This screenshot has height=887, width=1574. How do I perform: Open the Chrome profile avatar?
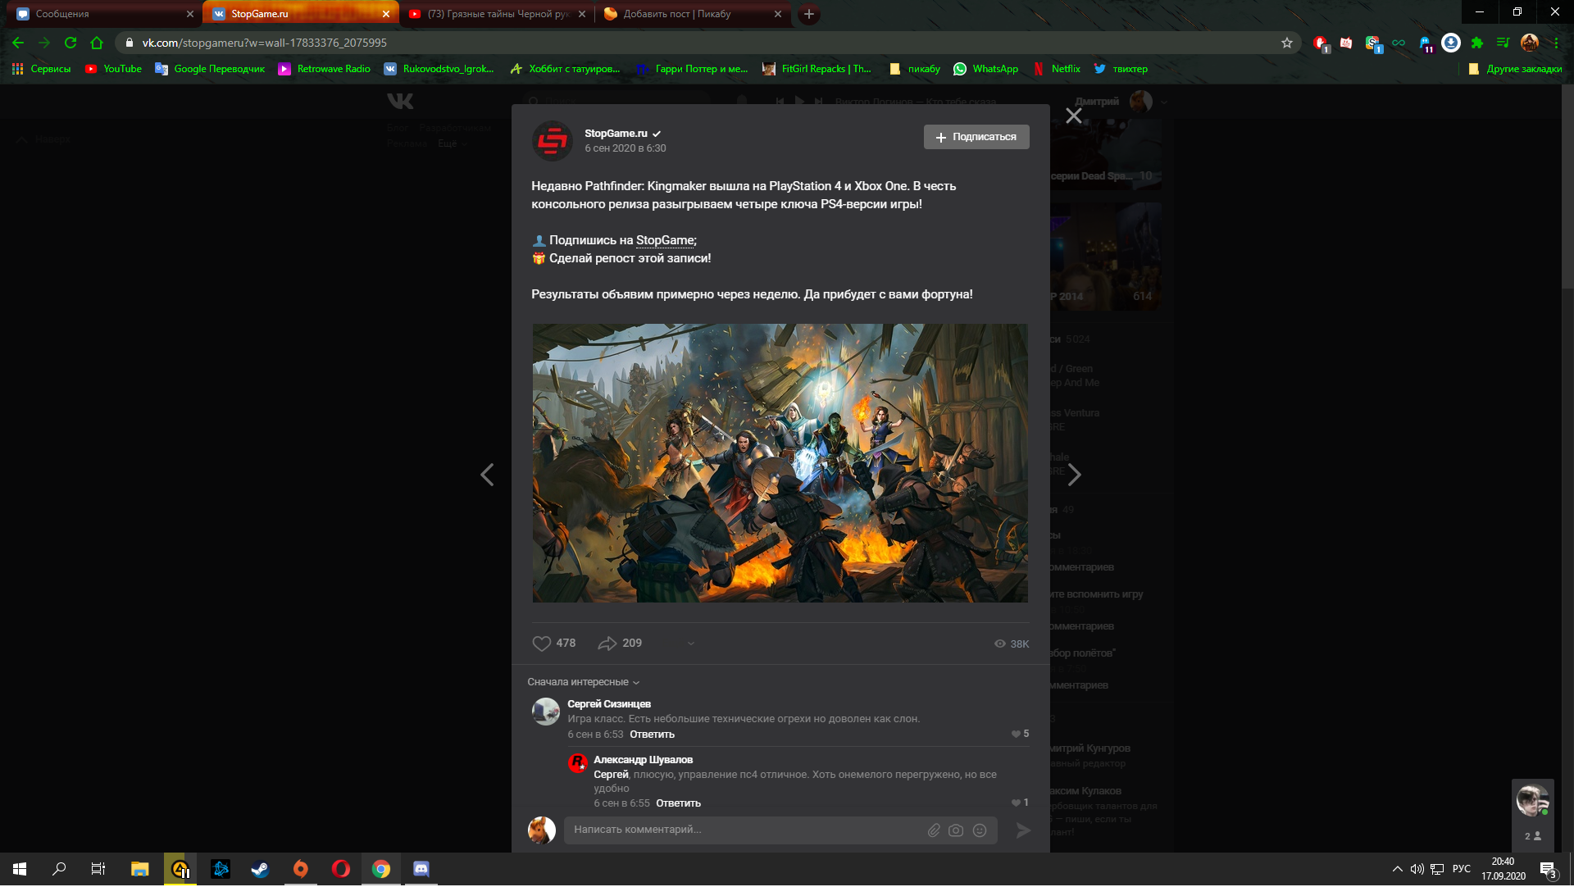point(1530,43)
